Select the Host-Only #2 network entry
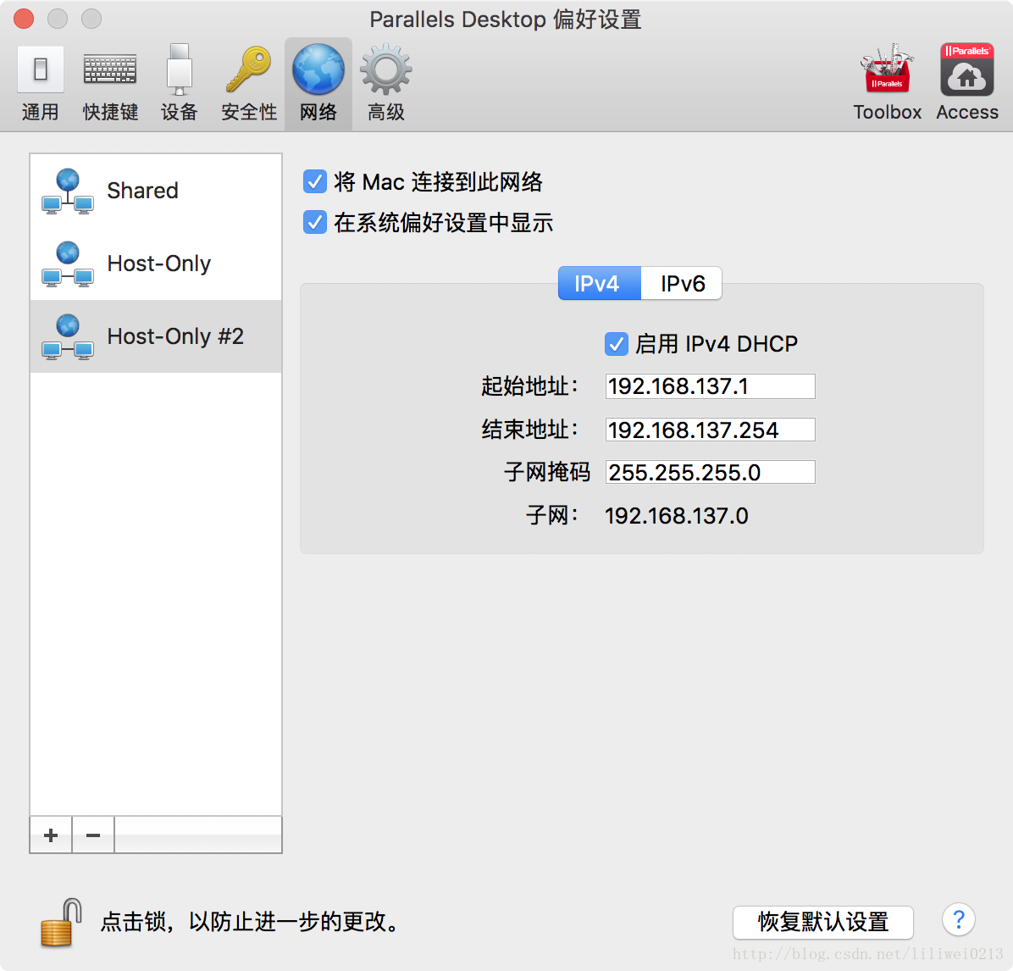 (156, 336)
